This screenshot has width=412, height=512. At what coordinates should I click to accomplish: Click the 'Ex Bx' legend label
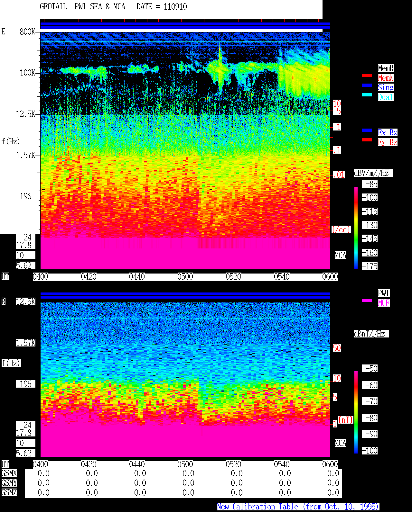coord(388,132)
